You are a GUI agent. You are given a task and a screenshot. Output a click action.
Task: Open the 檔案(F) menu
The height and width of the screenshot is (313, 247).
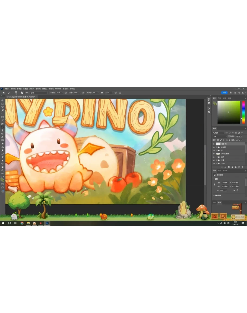coord(7,89)
